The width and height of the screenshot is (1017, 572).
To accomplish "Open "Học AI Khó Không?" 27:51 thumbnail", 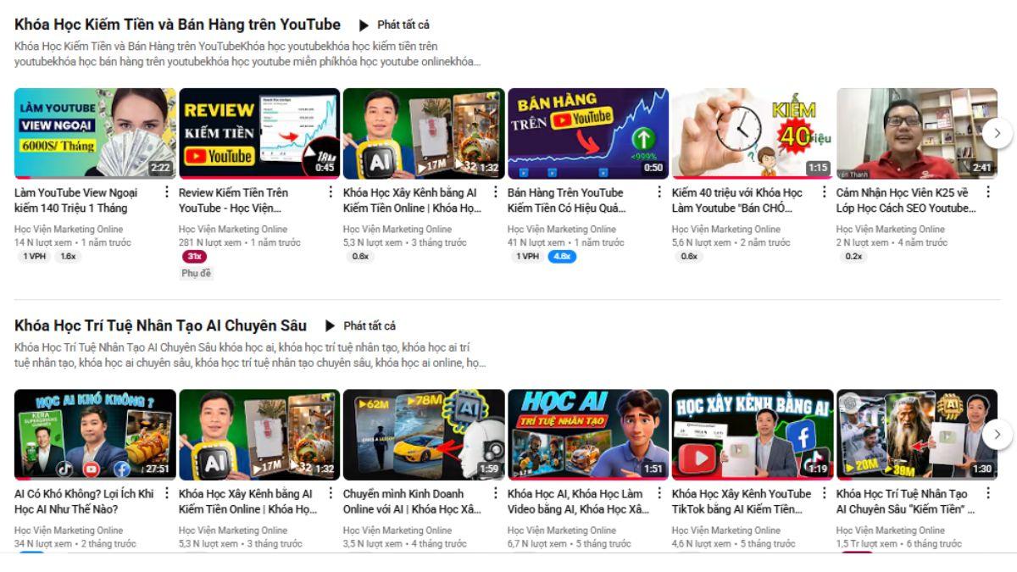I will 95,434.
